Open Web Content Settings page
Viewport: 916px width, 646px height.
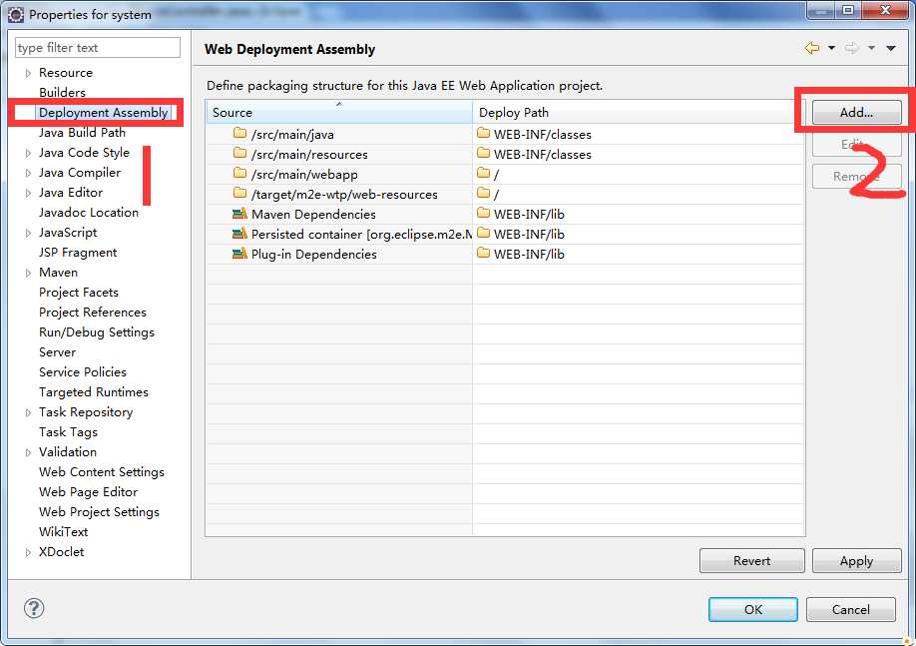click(x=102, y=472)
